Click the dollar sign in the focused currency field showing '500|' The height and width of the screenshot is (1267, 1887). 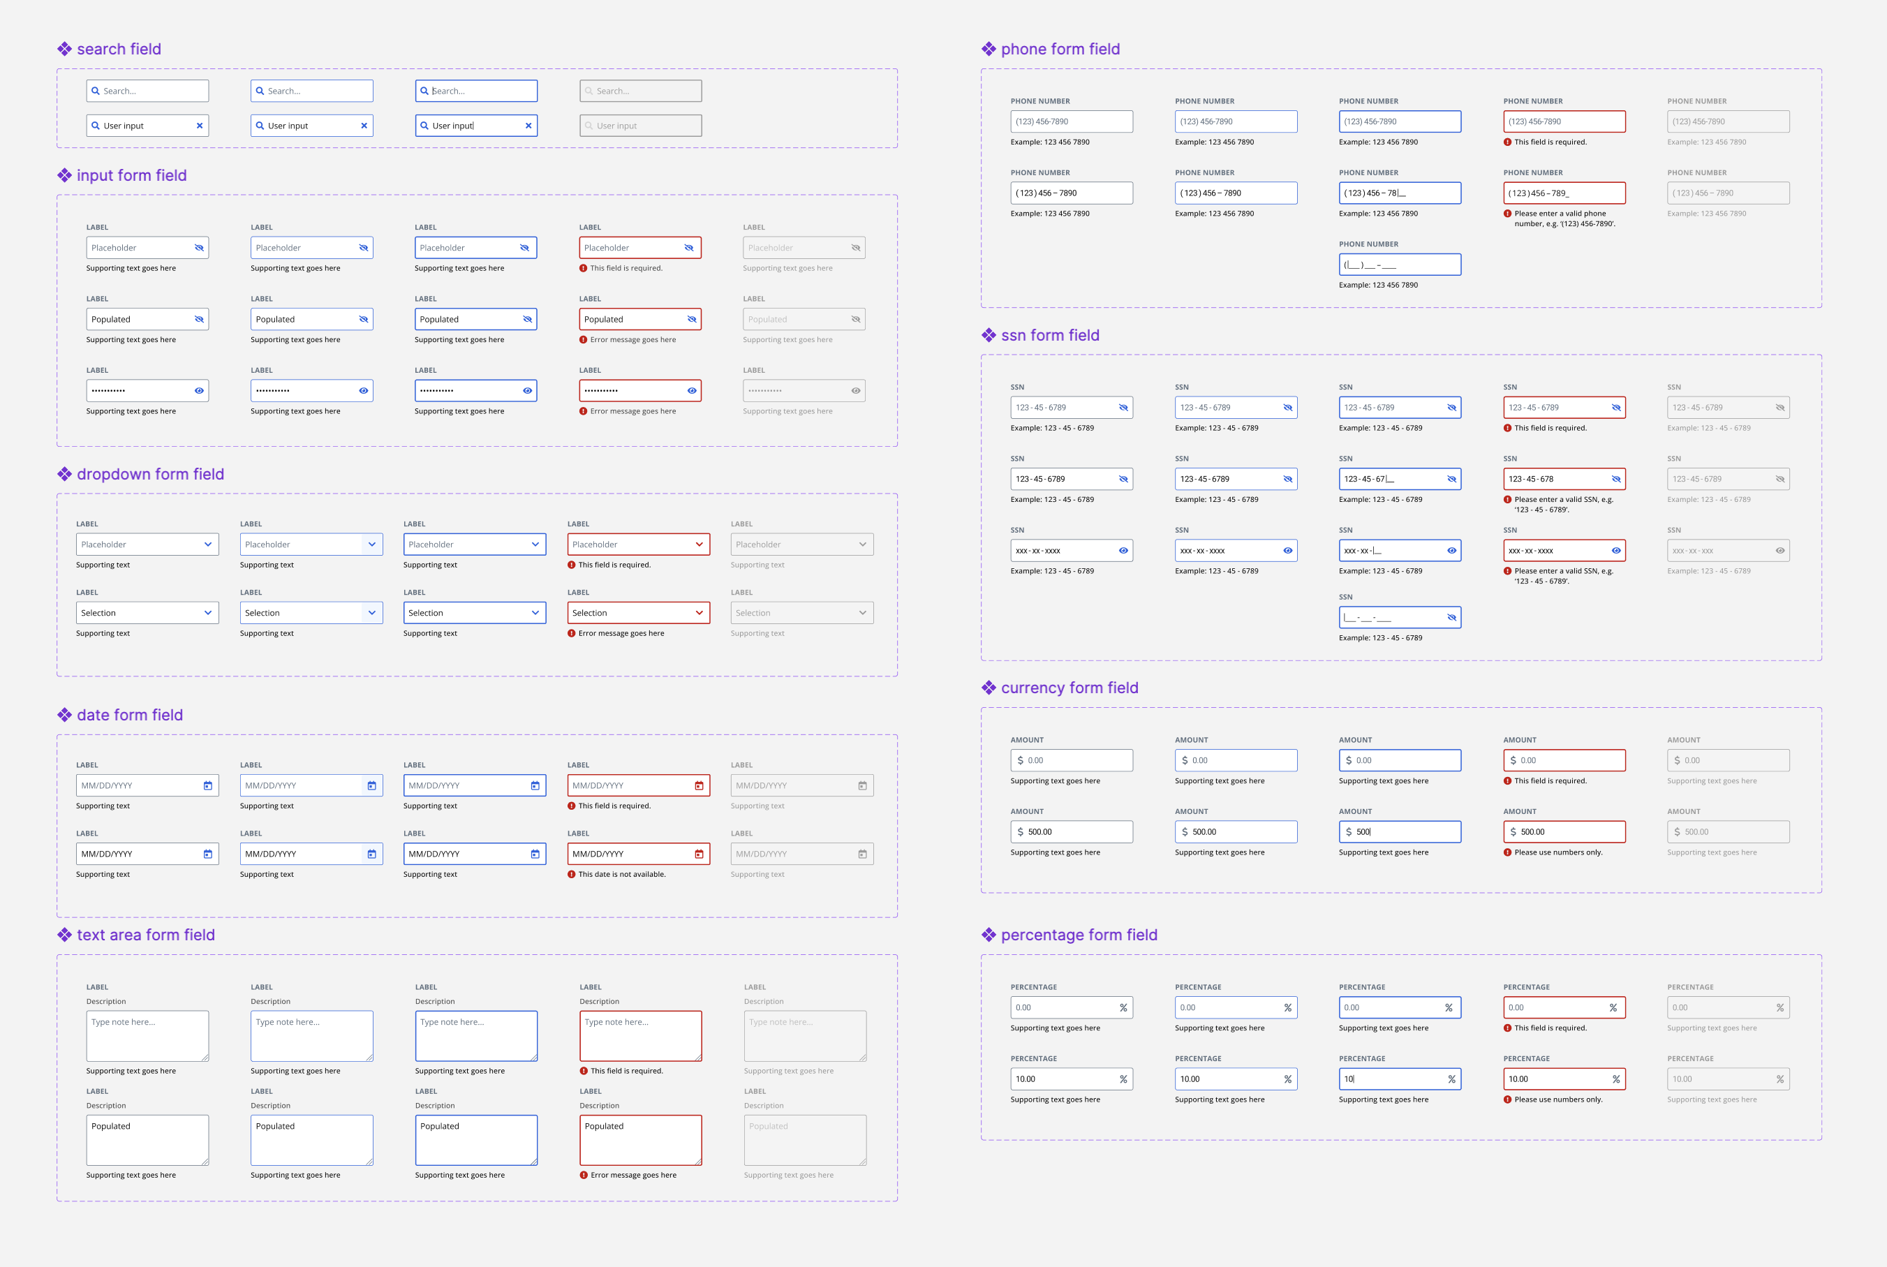click(1348, 832)
